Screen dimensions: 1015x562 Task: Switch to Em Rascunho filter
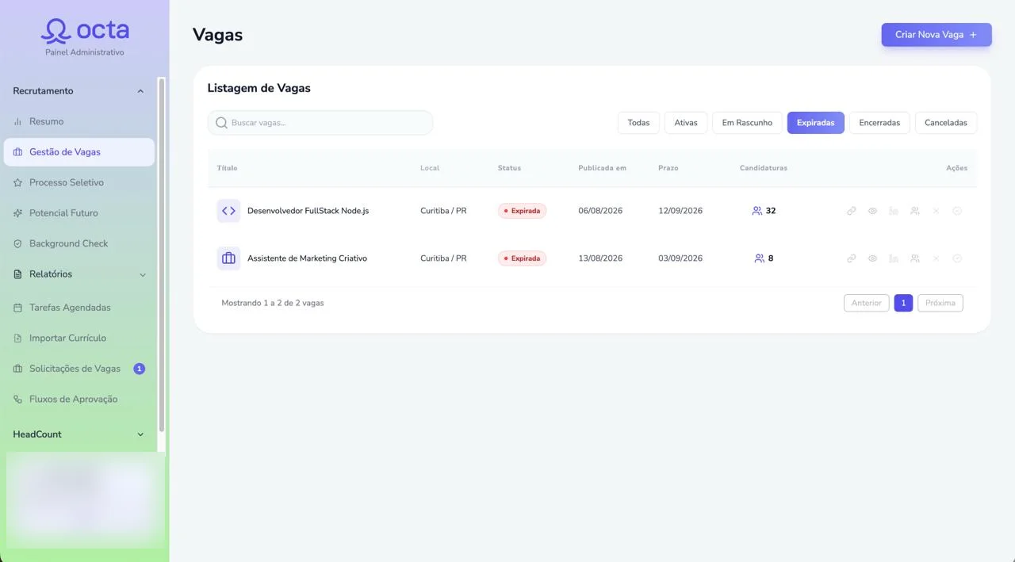(x=747, y=123)
